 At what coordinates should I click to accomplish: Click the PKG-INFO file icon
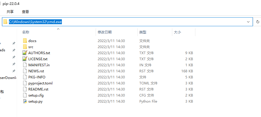pyautogui.click(x=25, y=77)
